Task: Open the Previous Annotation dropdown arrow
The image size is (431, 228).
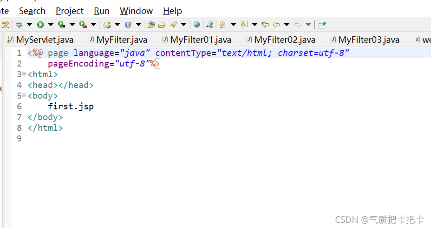Action: point(255,25)
